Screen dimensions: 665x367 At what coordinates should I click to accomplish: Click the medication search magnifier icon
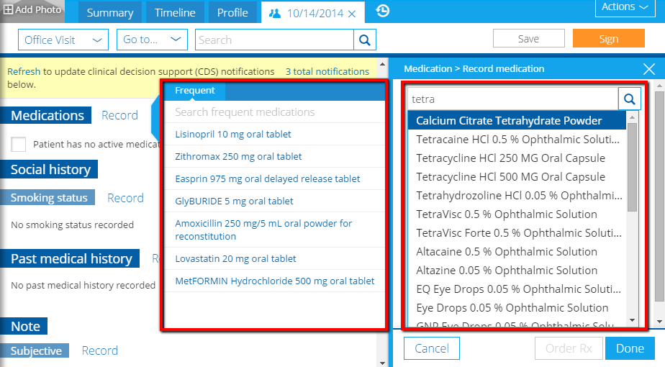(x=630, y=99)
